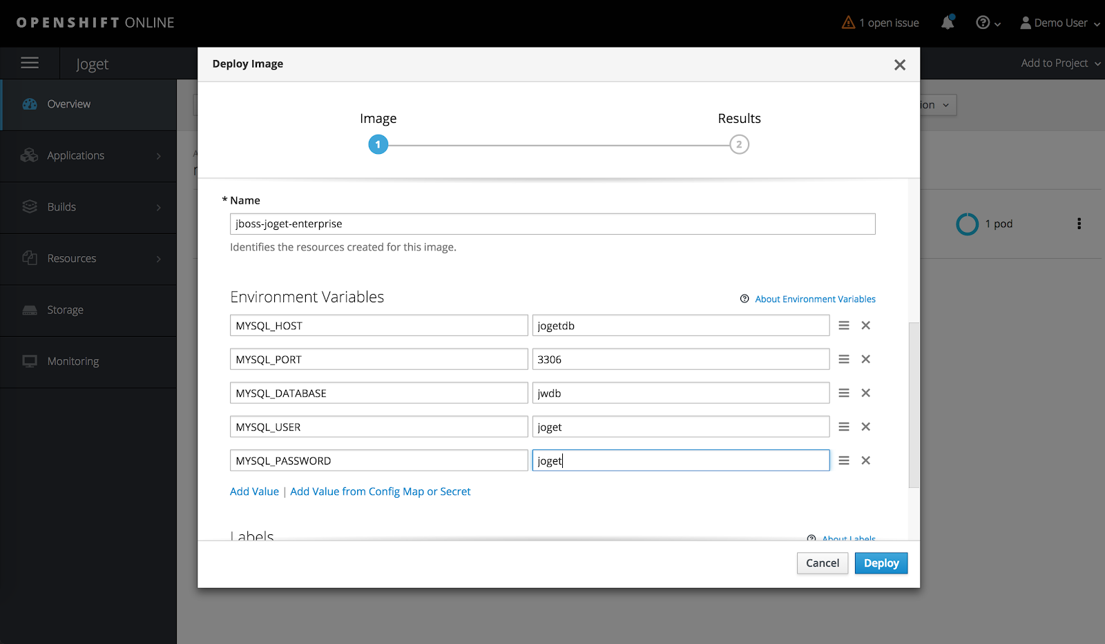
Task: Click the Builds layers icon
Action: tap(30, 207)
